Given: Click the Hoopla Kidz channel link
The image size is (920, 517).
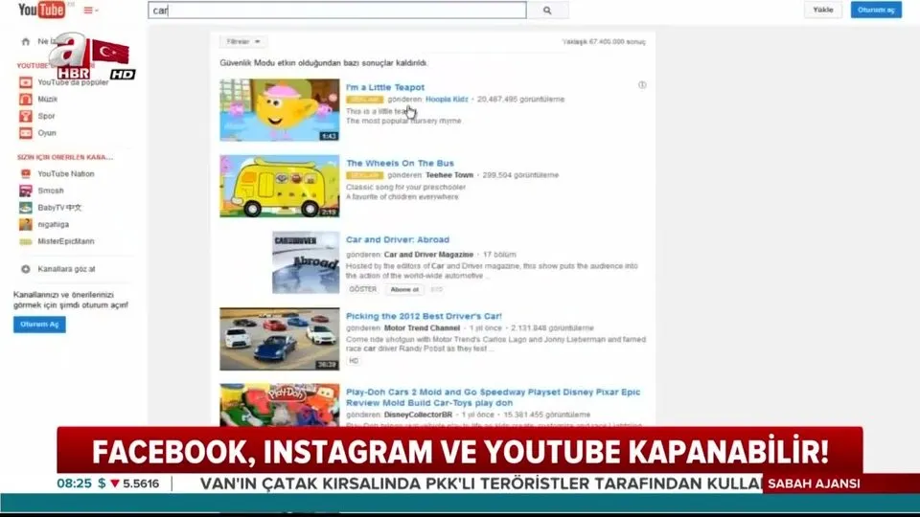Looking at the screenshot, I should (447, 99).
